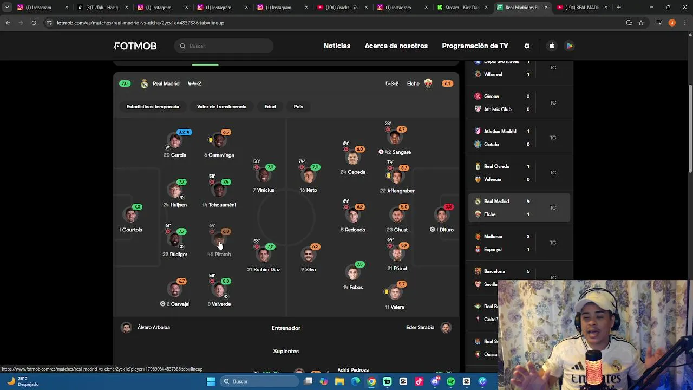Select Brahim Díaz player

(x=264, y=256)
